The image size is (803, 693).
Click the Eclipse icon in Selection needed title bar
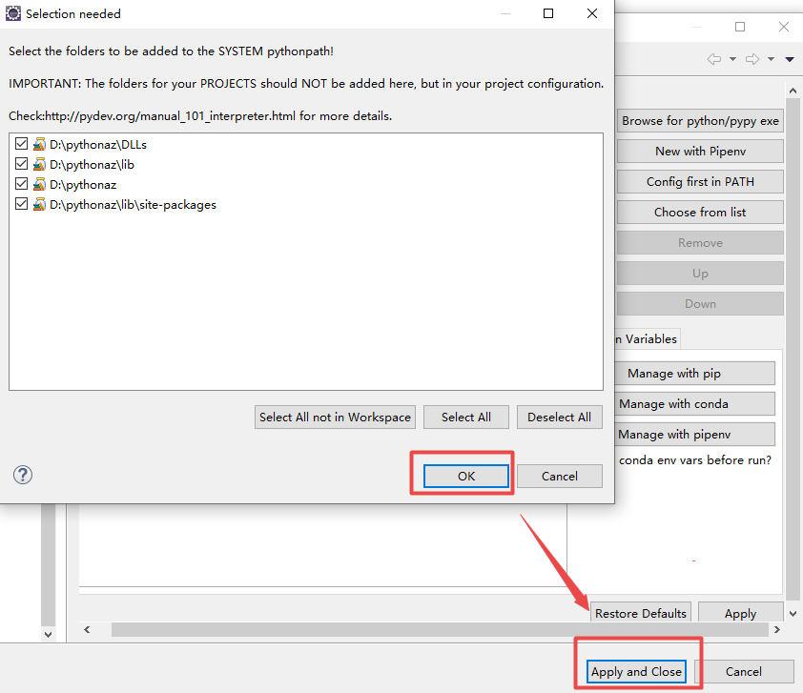(x=12, y=13)
